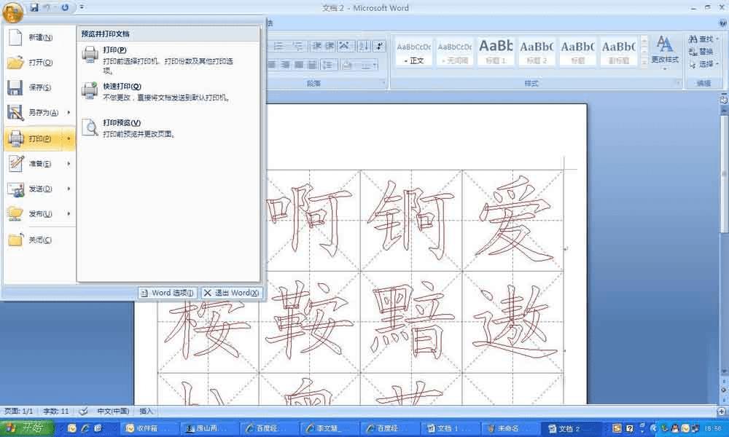
Task: Click Save icon in Quick Access Toolbar
Action: pos(34,7)
